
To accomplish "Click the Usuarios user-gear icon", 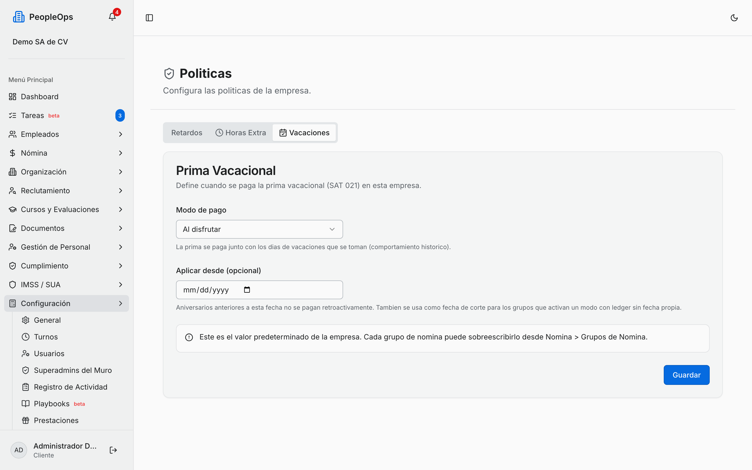I will [26, 354].
